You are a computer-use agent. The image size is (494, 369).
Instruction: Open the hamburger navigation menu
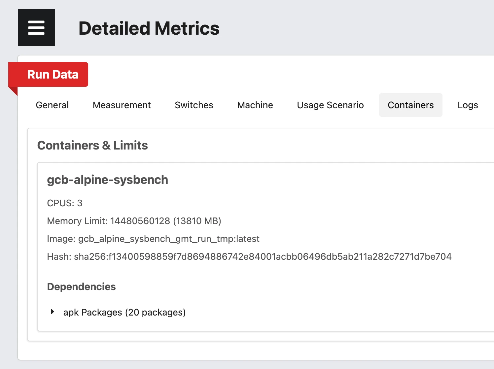pyautogui.click(x=36, y=27)
